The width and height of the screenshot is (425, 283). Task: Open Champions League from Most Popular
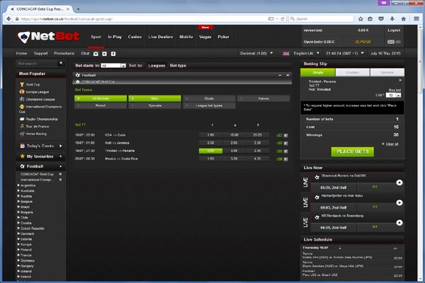40,99
